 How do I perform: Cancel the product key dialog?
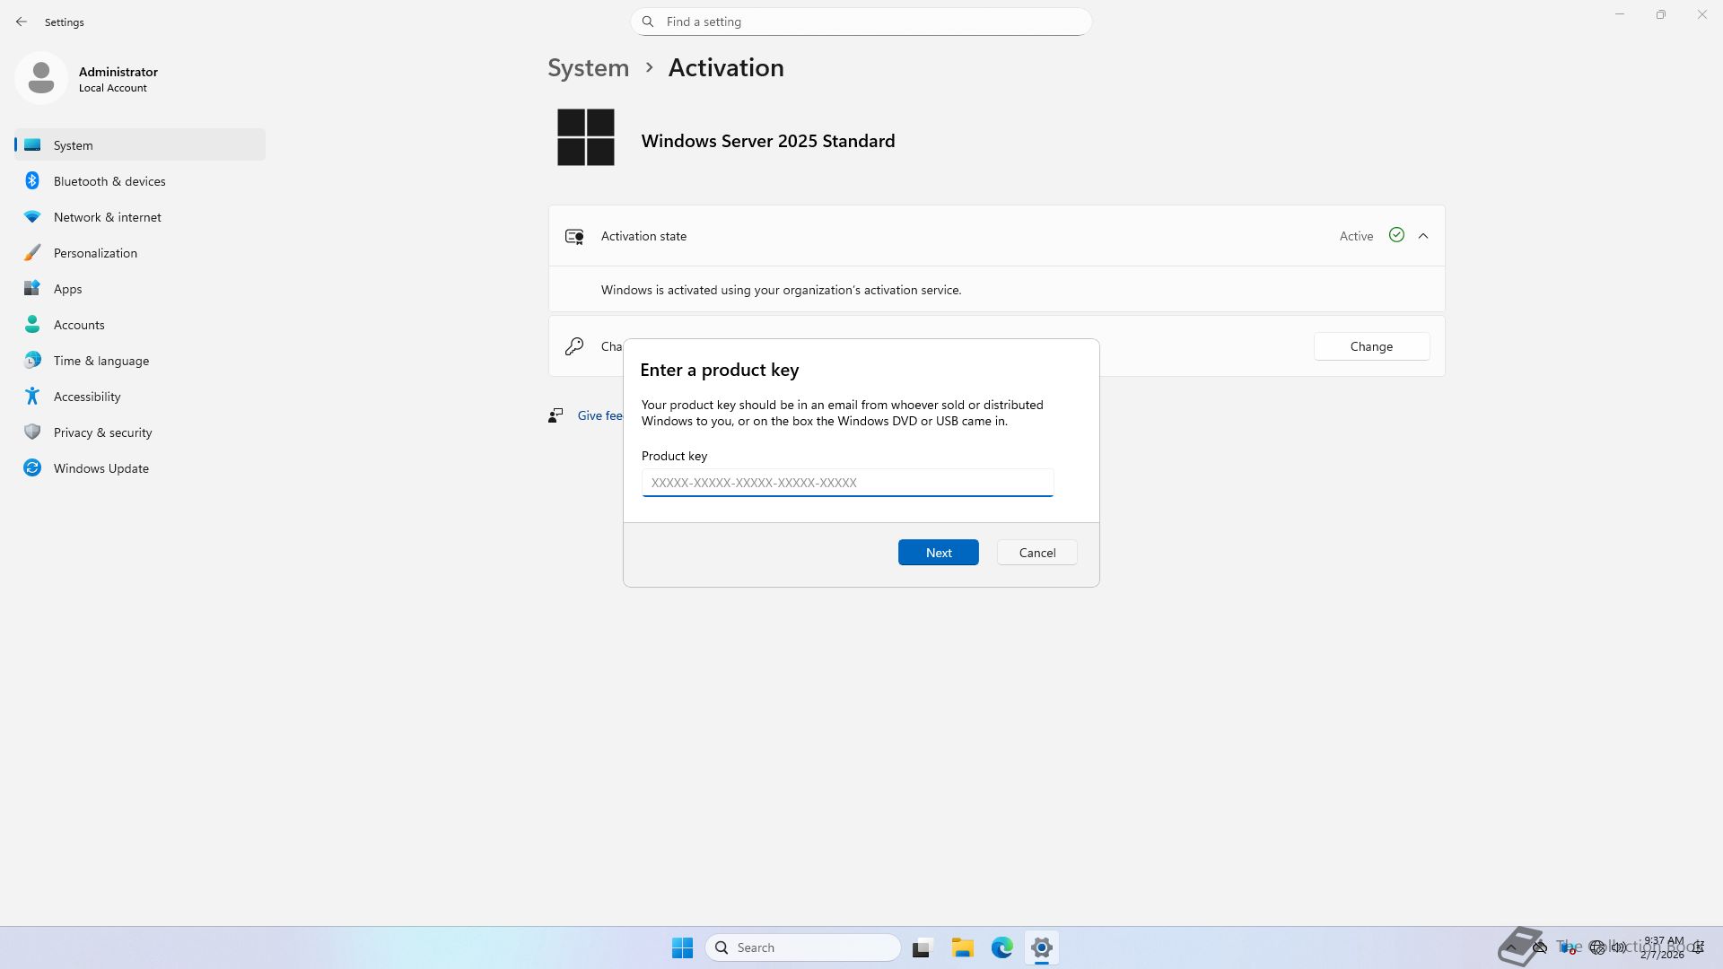(1036, 553)
